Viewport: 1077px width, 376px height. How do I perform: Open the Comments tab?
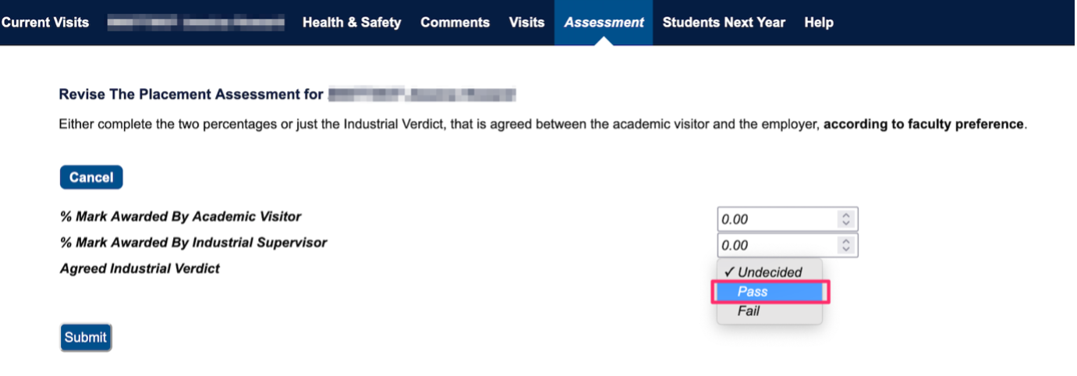click(455, 23)
